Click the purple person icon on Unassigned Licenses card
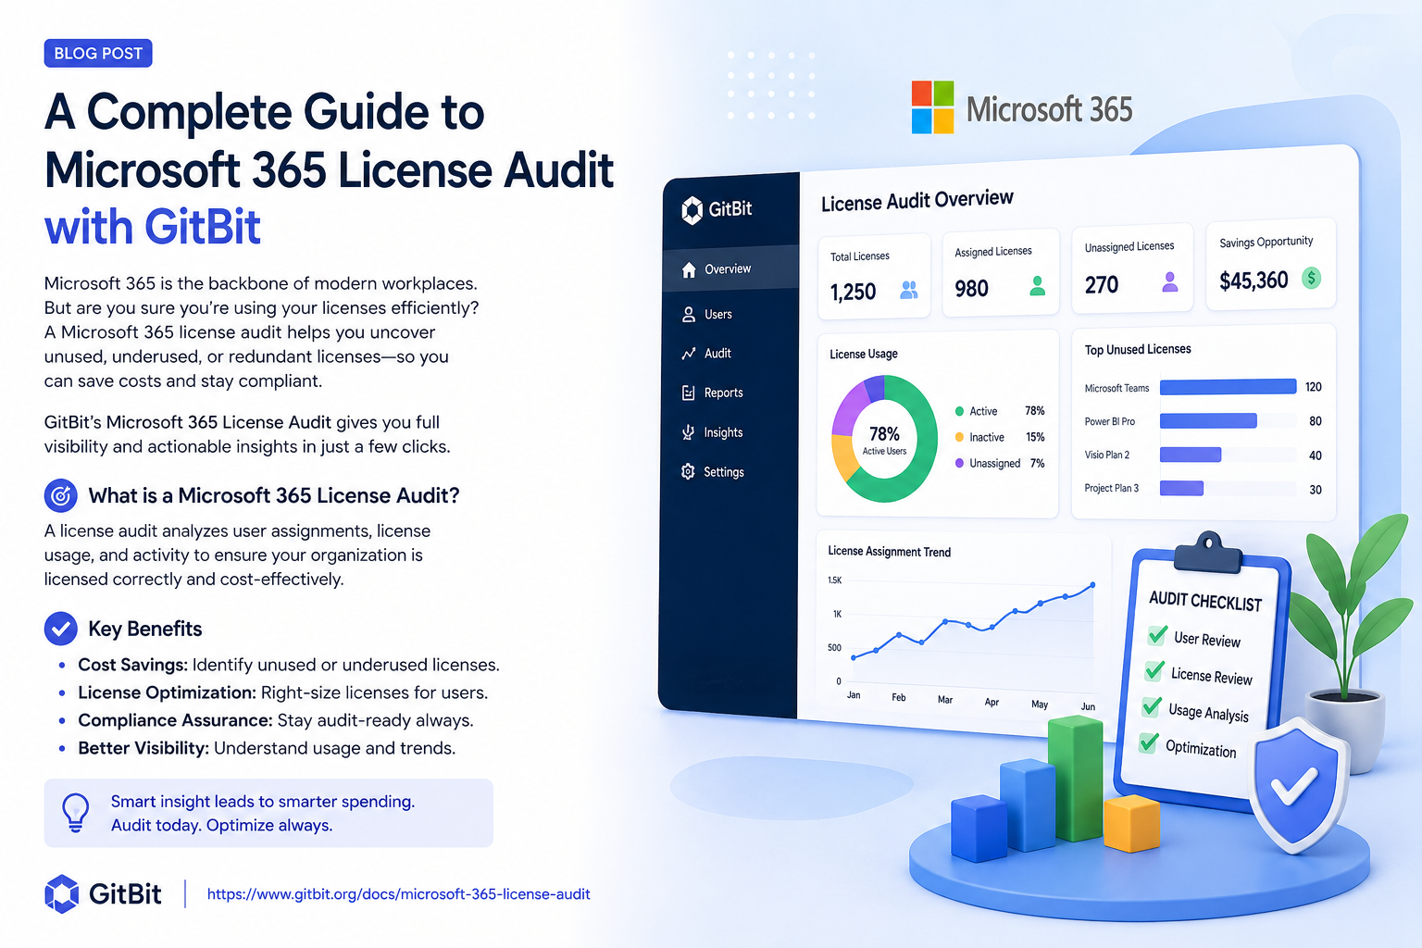This screenshot has height=948, width=1422. pyautogui.click(x=1170, y=282)
